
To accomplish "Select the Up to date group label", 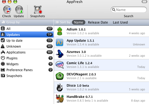I will tap(14, 41).
